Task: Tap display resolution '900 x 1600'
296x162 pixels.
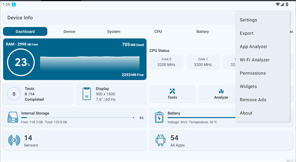Action: pyautogui.click(x=105, y=94)
